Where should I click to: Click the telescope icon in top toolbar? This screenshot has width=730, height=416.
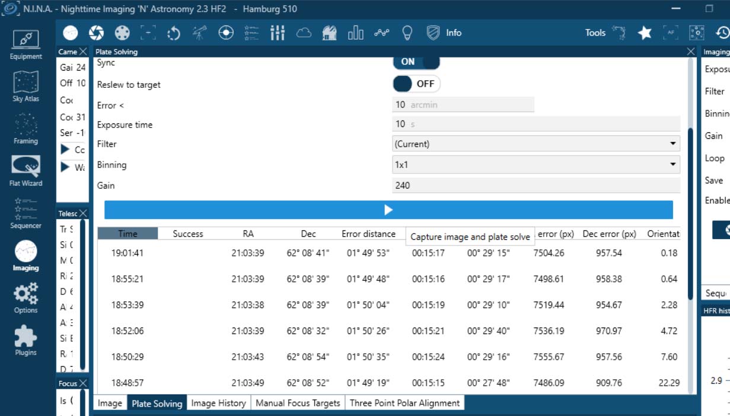click(200, 33)
